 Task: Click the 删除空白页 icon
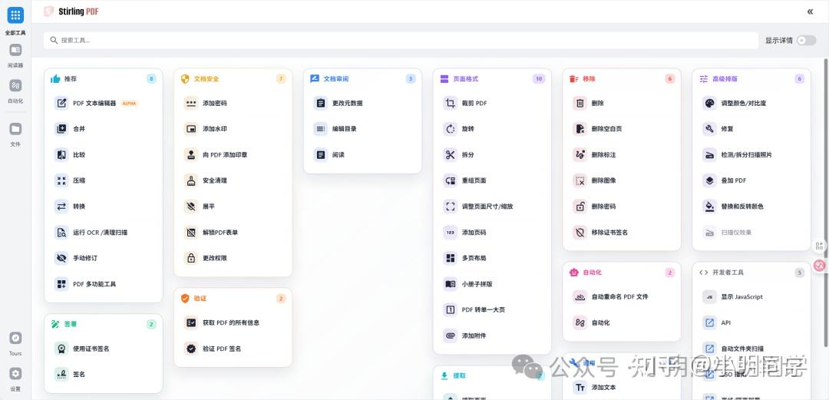(x=580, y=129)
